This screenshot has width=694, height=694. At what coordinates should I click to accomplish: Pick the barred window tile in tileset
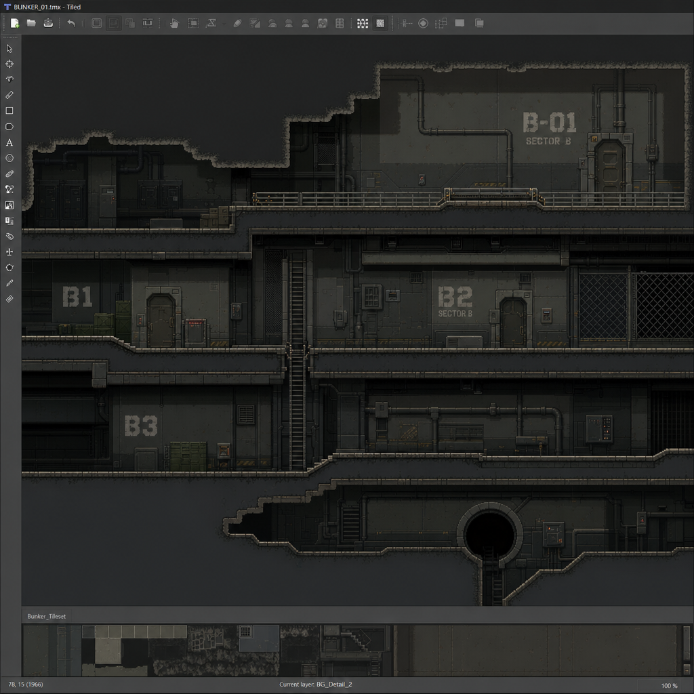click(245, 631)
